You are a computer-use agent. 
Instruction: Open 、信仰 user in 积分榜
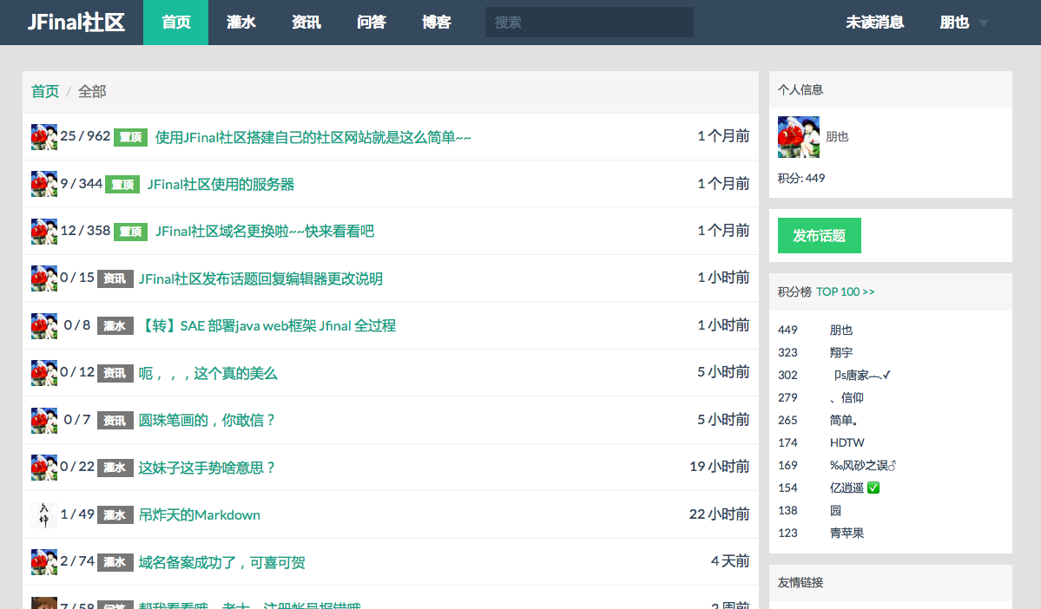pyautogui.click(x=847, y=398)
